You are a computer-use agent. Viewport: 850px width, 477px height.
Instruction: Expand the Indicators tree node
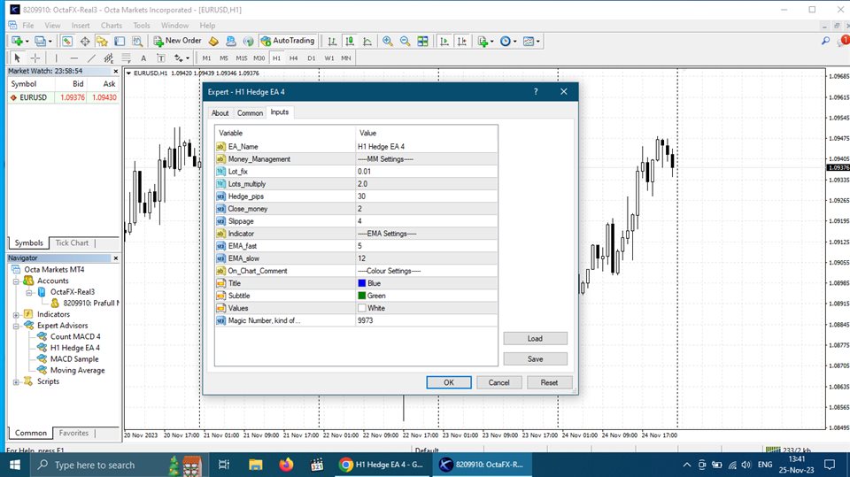(x=16, y=314)
